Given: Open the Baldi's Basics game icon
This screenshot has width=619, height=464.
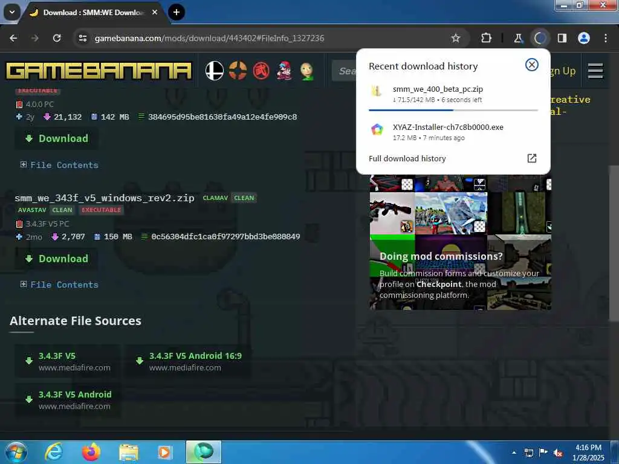Looking at the screenshot, I should (306, 71).
